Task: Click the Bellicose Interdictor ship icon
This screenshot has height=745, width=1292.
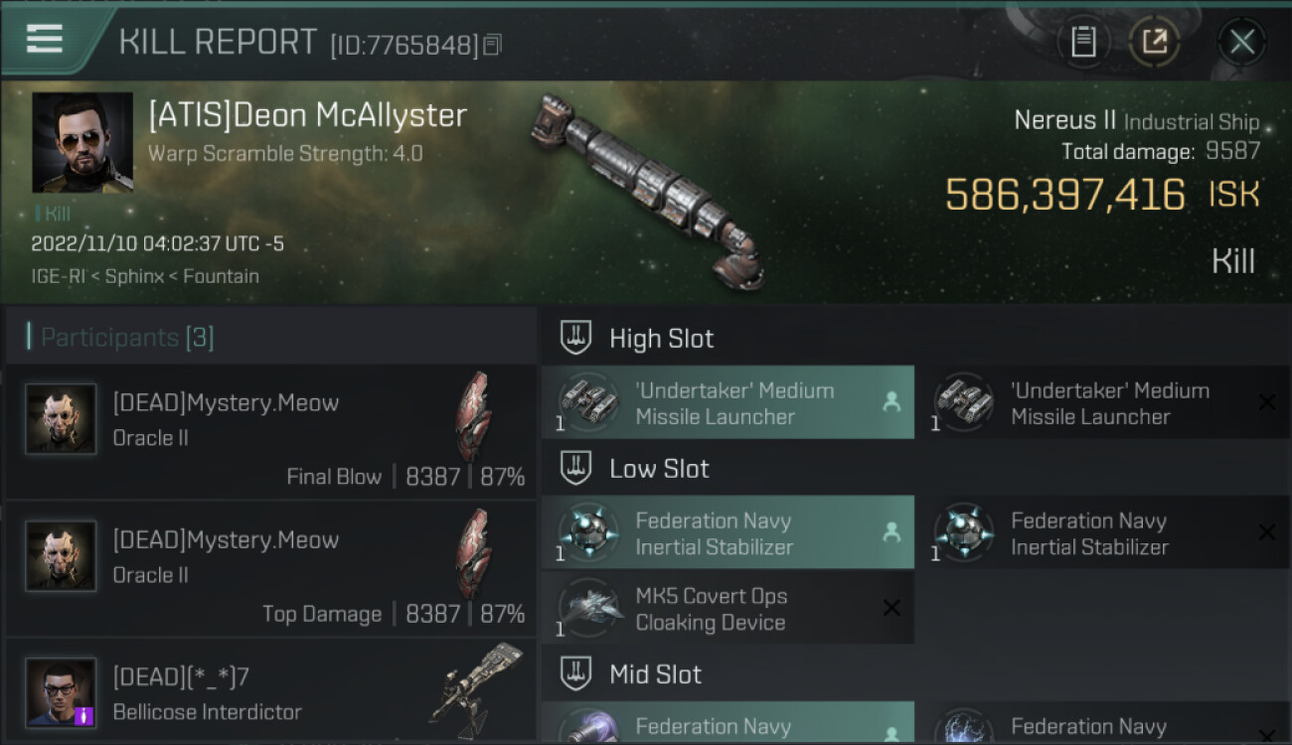Action: [476, 685]
